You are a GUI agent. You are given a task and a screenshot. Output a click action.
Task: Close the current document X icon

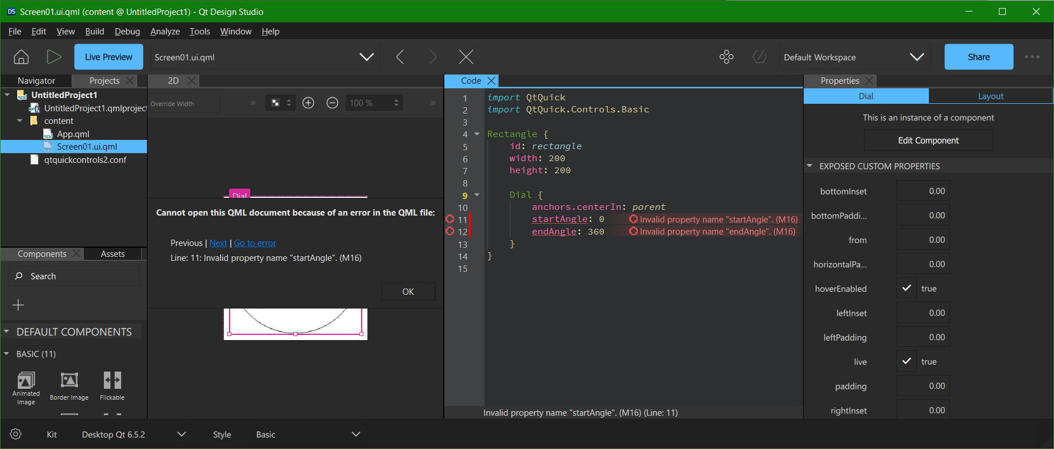[466, 57]
